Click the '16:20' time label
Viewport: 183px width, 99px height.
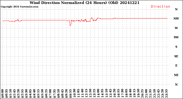tap(114, 93)
